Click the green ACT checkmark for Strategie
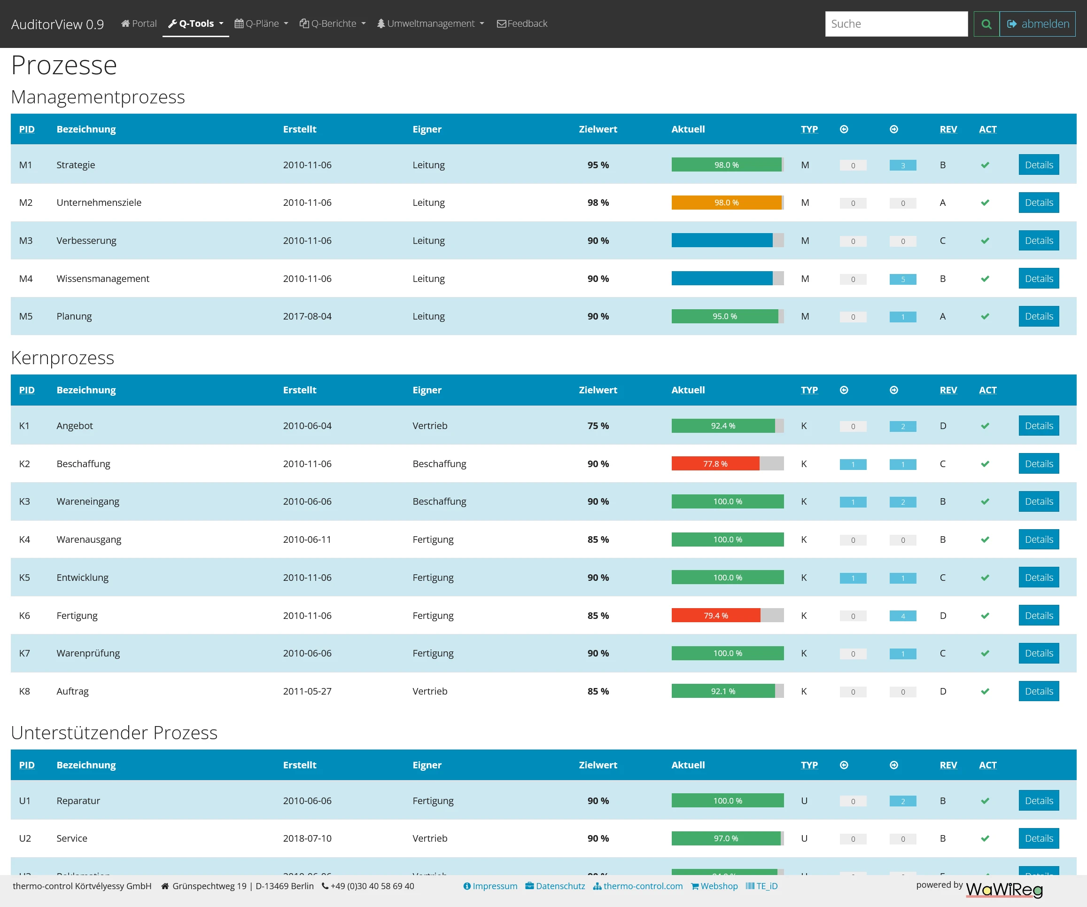The height and width of the screenshot is (907, 1087). pos(985,165)
